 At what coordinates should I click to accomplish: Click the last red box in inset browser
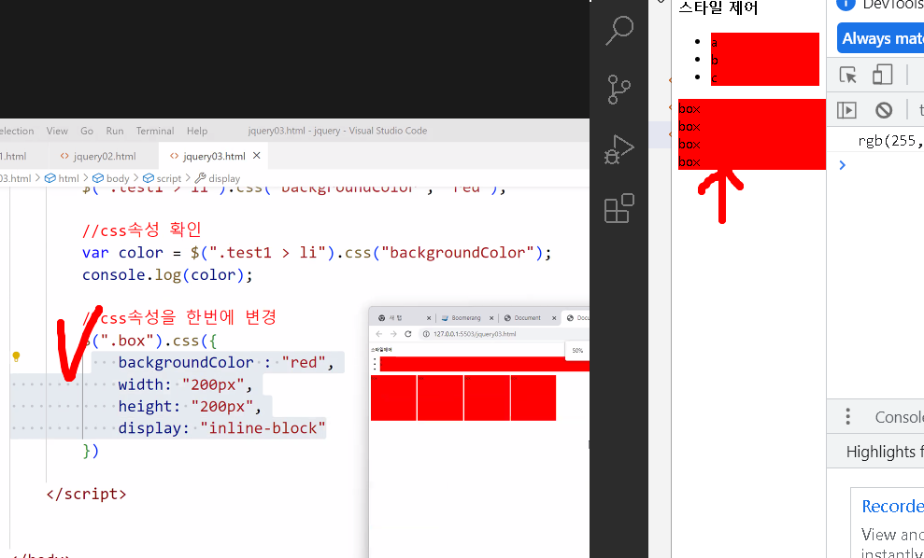pos(533,398)
